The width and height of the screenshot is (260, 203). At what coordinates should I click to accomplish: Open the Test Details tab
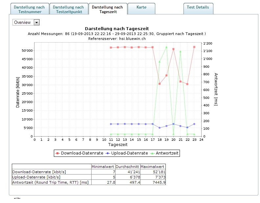click(198, 7)
